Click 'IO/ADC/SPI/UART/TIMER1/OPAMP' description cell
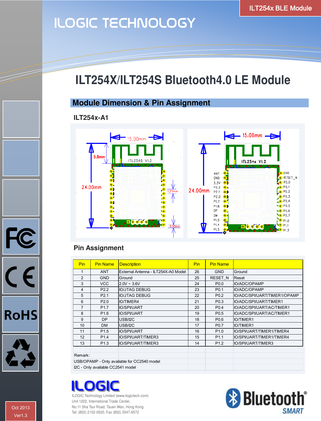321x421 pixels. (x=268, y=296)
